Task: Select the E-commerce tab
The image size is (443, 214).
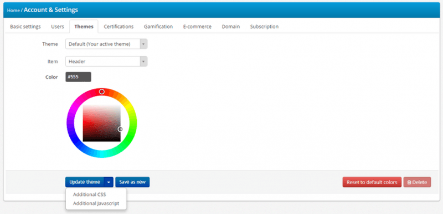Action: tap(197, 26)
